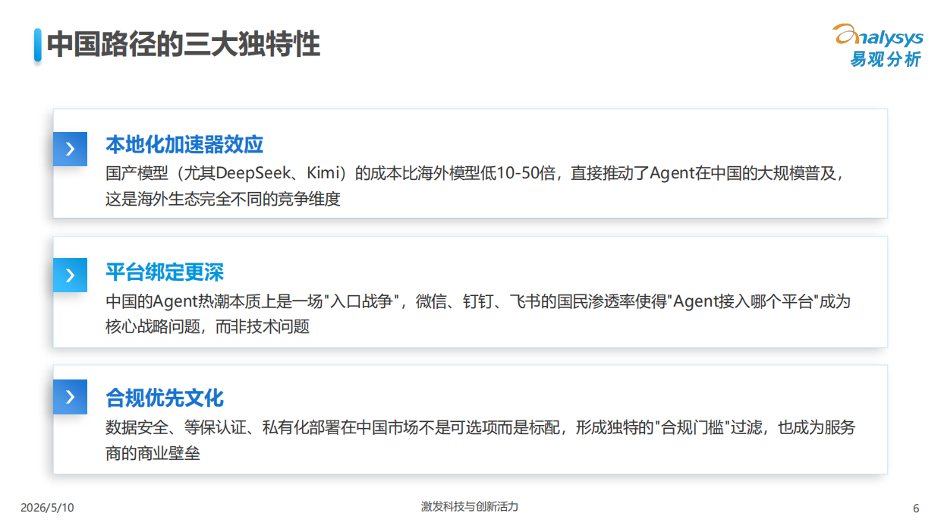Click footer text 激发科技与创新活力

point(470,506)
